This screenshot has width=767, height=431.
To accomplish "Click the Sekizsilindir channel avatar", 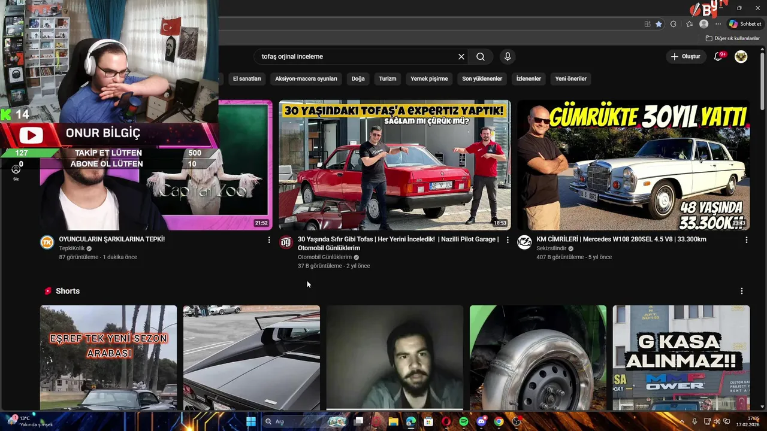I will coord(524,242).
